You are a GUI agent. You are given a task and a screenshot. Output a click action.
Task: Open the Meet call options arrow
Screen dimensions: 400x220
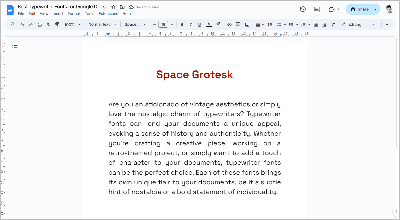(x=338, y=9)
